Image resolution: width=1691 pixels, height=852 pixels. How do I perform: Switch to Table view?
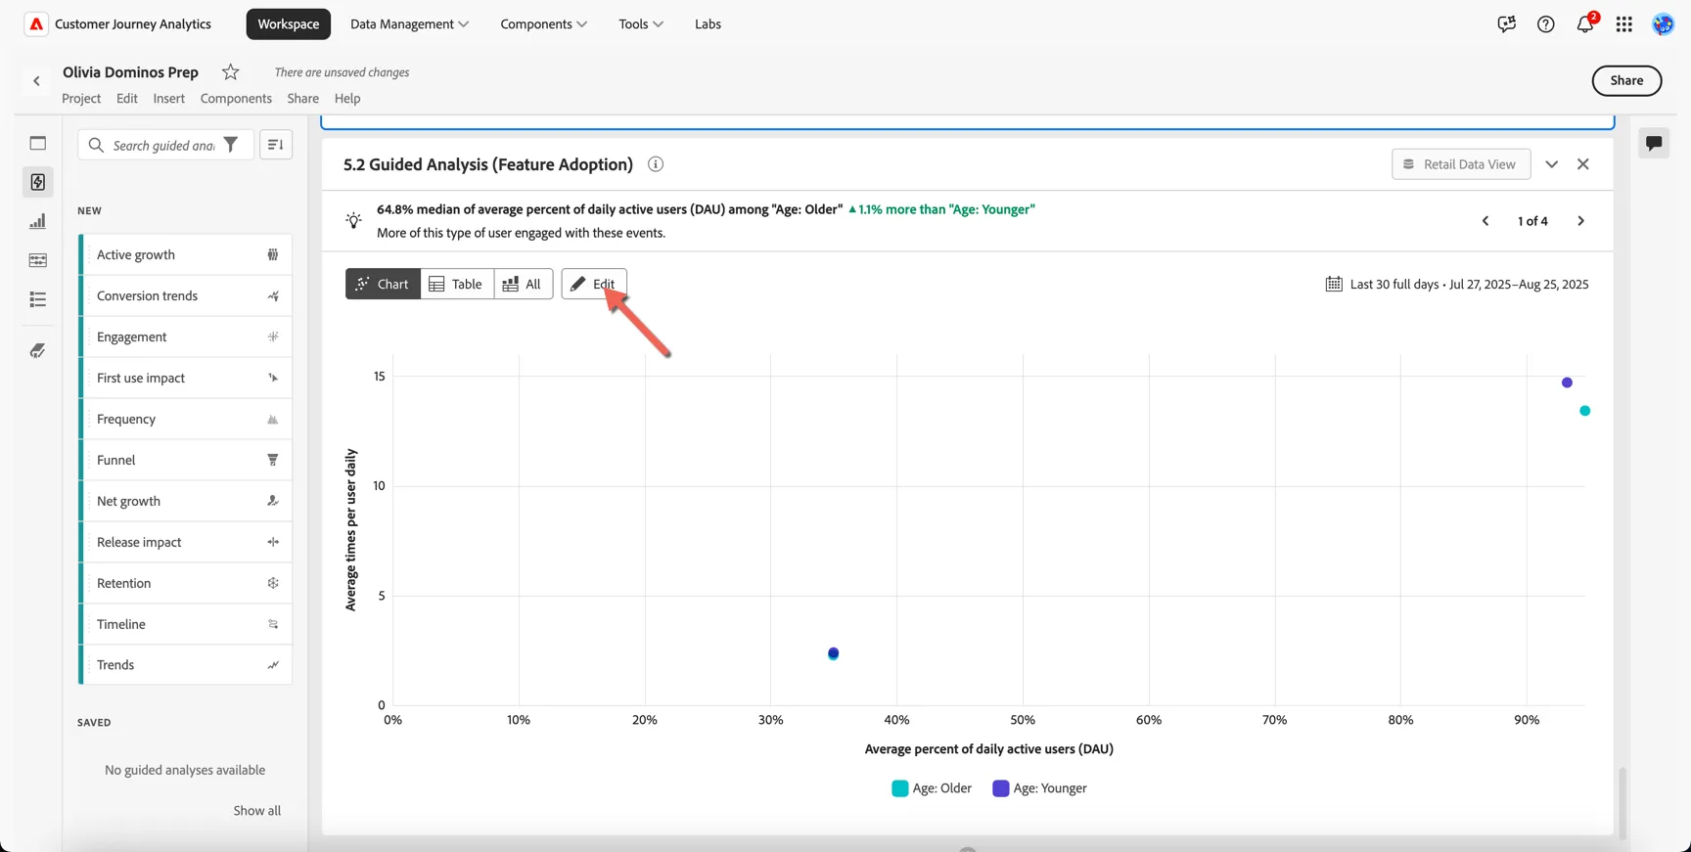point(457,284)
